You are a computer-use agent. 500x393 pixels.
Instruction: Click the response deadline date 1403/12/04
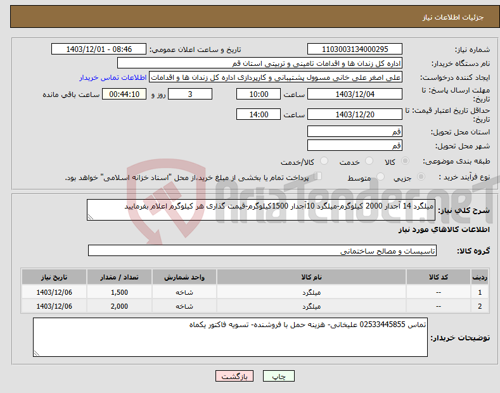click(355, 94)
